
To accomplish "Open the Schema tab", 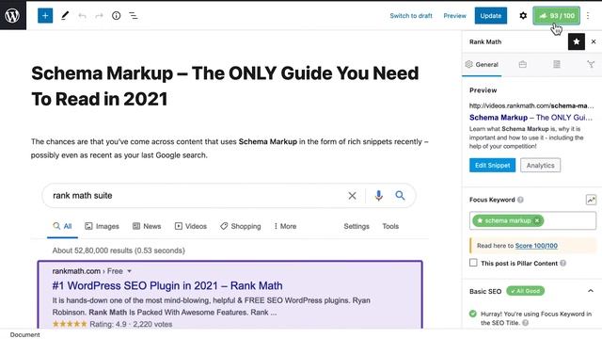I will pos(557,65).
